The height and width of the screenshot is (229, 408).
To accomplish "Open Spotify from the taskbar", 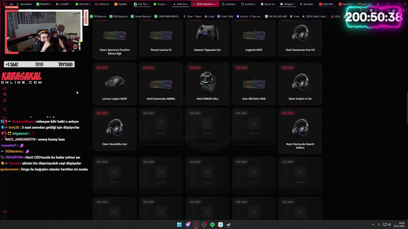I will coord(212,225).
